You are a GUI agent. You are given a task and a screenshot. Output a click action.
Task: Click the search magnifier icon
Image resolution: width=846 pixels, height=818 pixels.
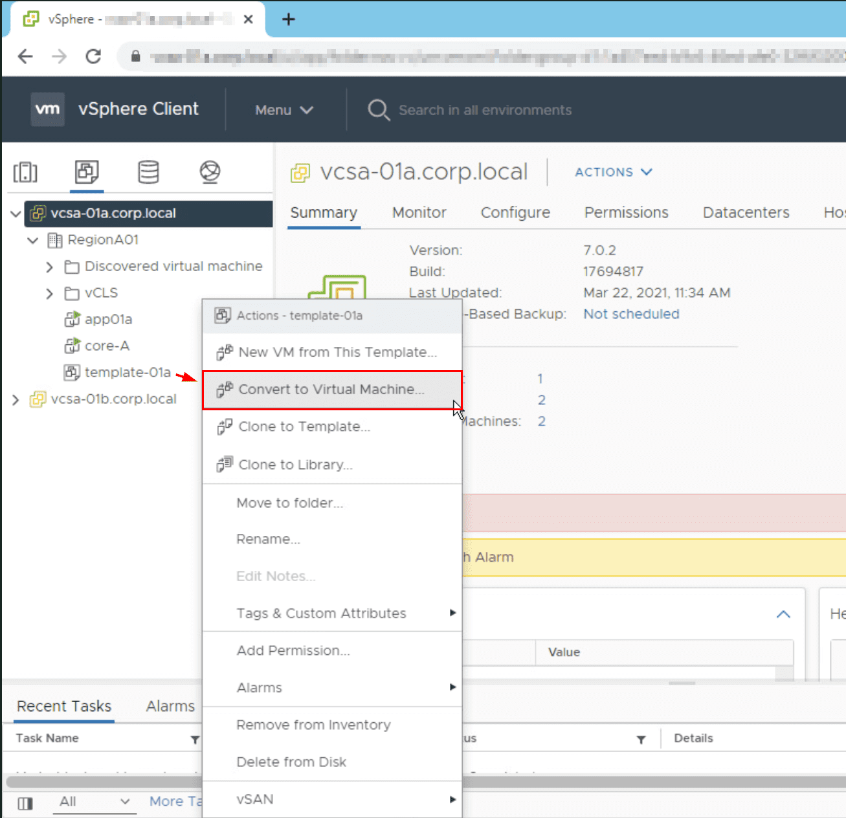379,110
